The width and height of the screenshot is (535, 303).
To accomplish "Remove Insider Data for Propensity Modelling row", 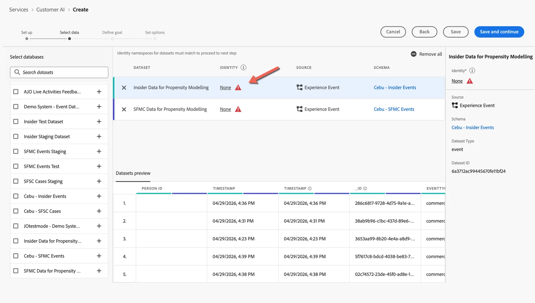I will pyautogui.click(x=124, y=87).
